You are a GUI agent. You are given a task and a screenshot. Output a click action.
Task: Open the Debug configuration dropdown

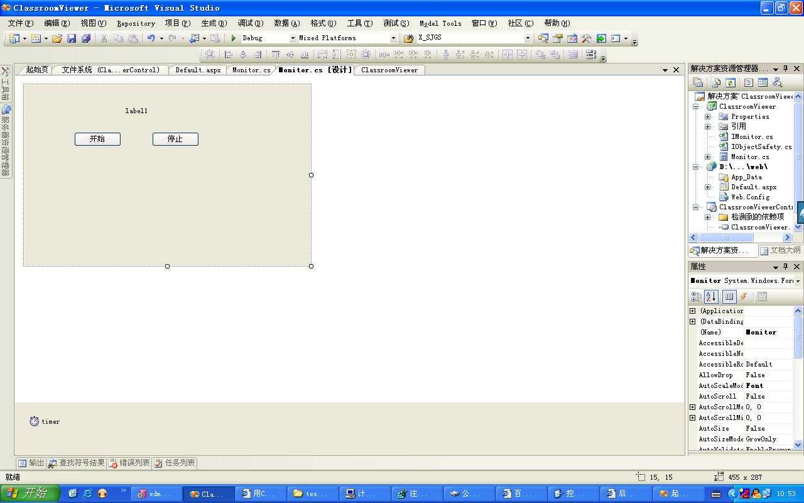pos(293,38)
